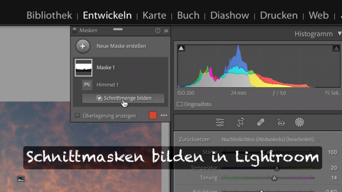Image resolution: width=342 pixels, height=192 pixels.
Task: Click the Tonung value 14
Action: (334, 178)
